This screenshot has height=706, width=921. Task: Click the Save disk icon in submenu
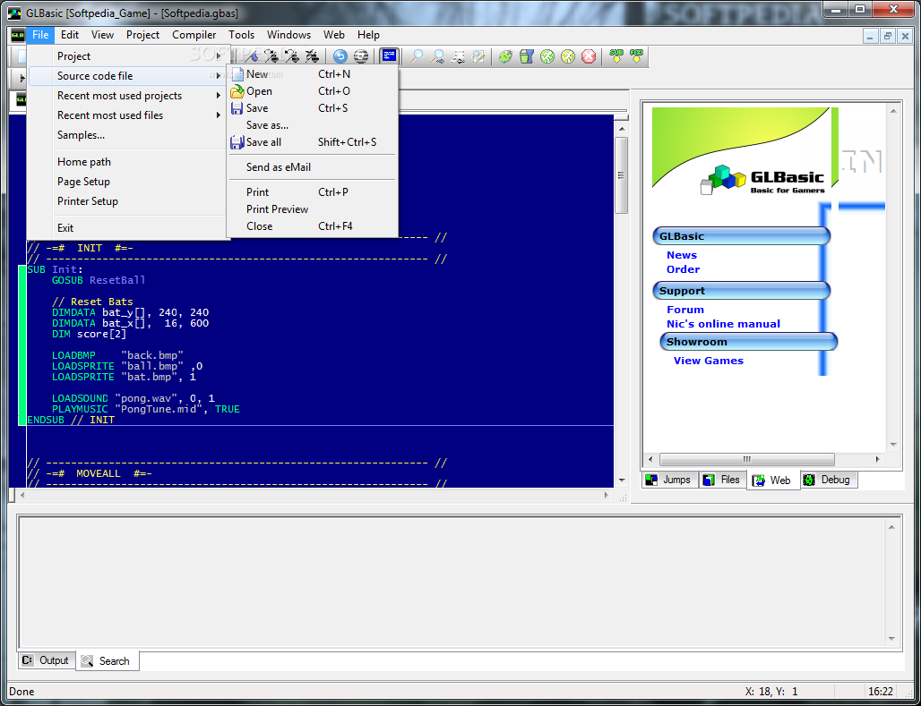coord(237,108)
